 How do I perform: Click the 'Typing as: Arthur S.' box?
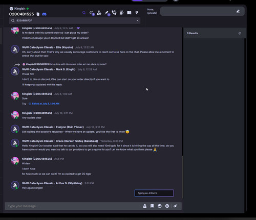[154, 193]
